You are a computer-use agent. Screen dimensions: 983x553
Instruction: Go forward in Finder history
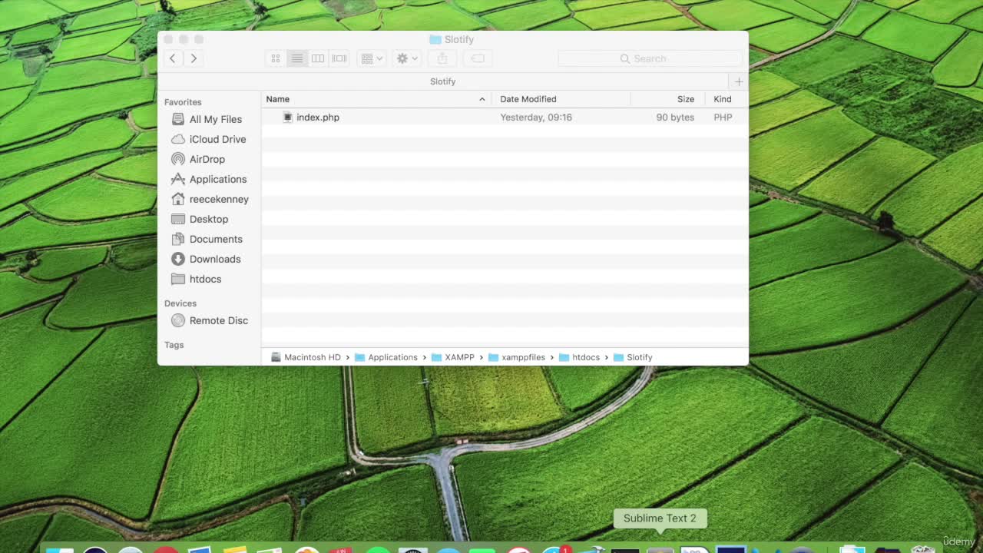pos(194,58)
